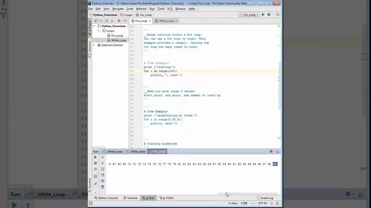Click tool windows quick access icon in status bar

click(x=90, y=203)
